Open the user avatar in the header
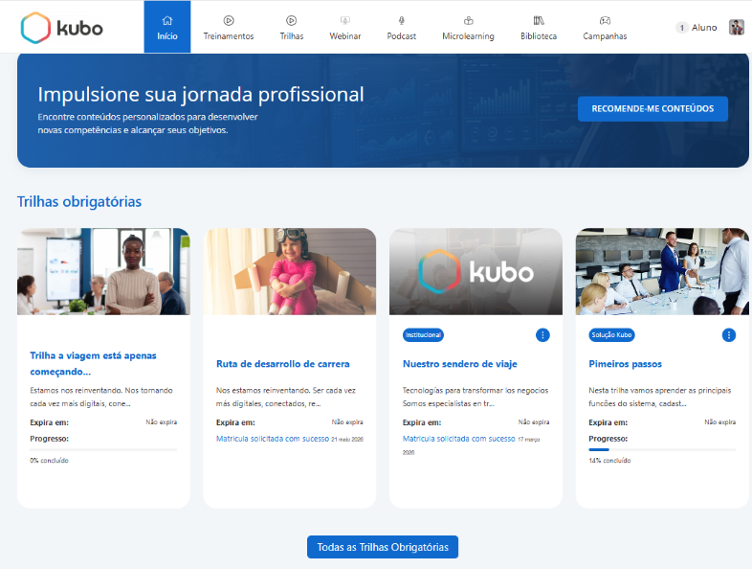Viewport: 752px width, 569px height. pyautogui.click(x=736, y=28)
